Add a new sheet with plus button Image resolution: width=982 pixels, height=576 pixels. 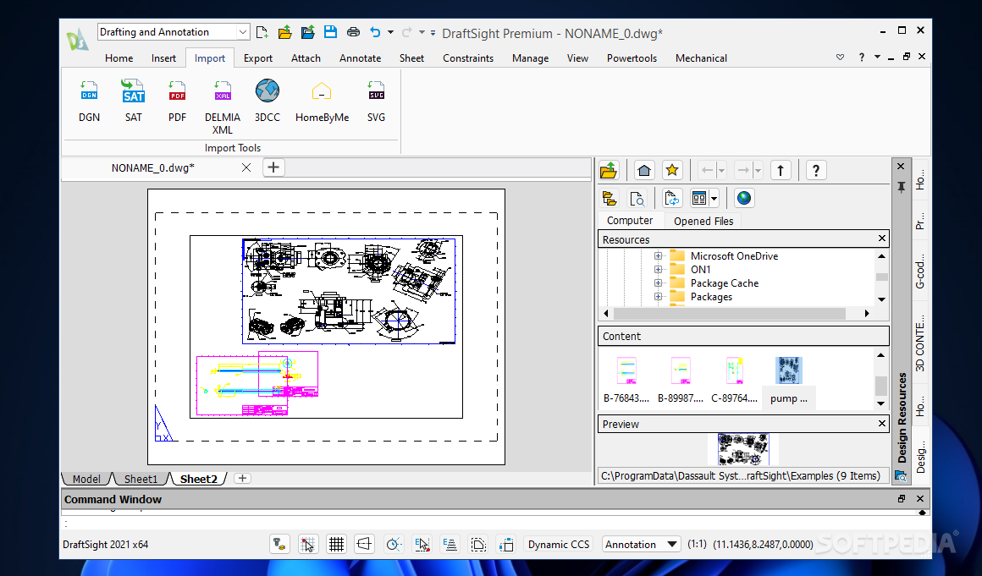[x=242, y=479]
